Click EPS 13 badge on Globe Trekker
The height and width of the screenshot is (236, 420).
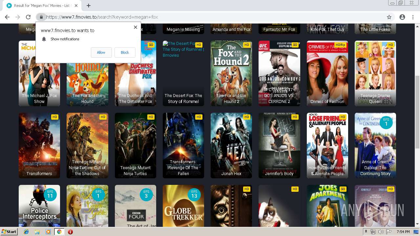[194, 194]
